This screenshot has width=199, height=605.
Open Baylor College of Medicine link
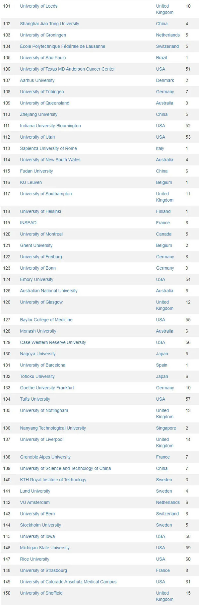(x=46, y=320)
